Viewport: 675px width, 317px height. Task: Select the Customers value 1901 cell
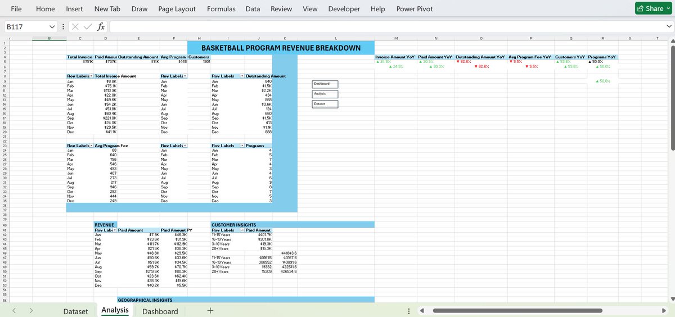click(x=199, y=61)
